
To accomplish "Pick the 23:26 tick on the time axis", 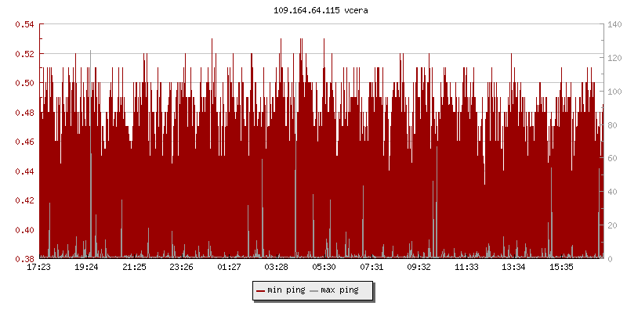I will [x=181, y=268].
